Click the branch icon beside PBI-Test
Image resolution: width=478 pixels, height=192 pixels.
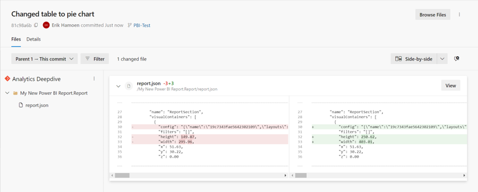coord(130,25)
